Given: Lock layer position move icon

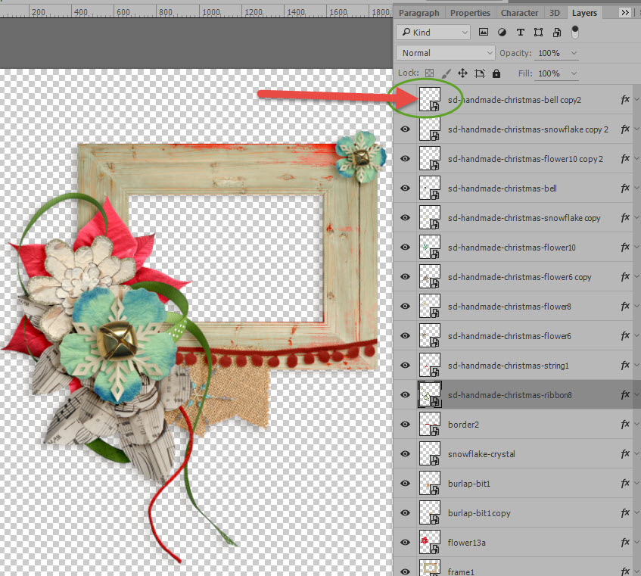Looking at the screenshot, I should tap(462, 73).
